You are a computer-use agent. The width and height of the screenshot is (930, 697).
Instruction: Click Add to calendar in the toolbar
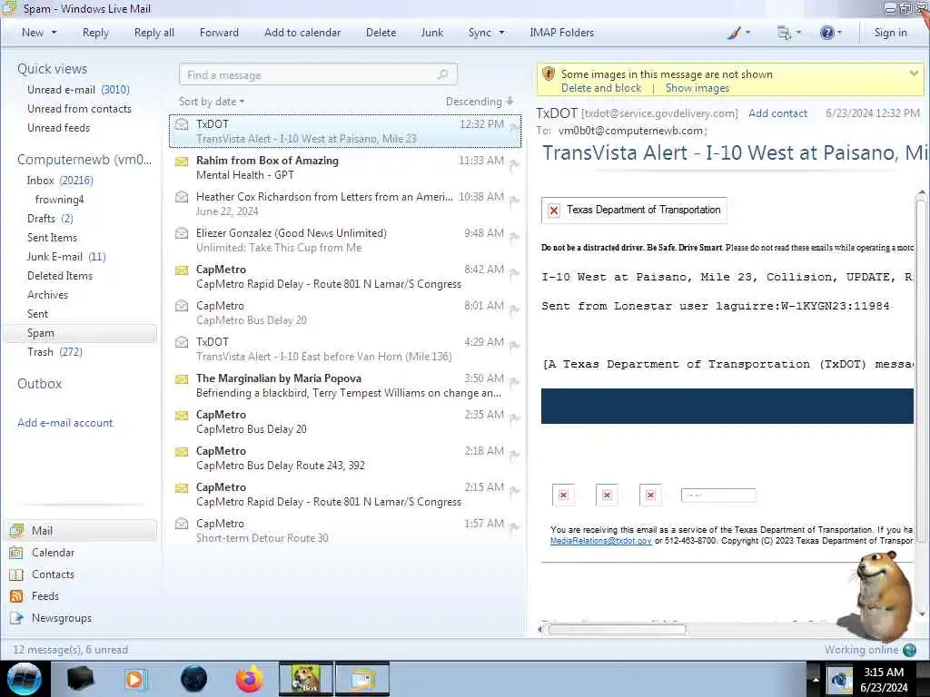302,33
